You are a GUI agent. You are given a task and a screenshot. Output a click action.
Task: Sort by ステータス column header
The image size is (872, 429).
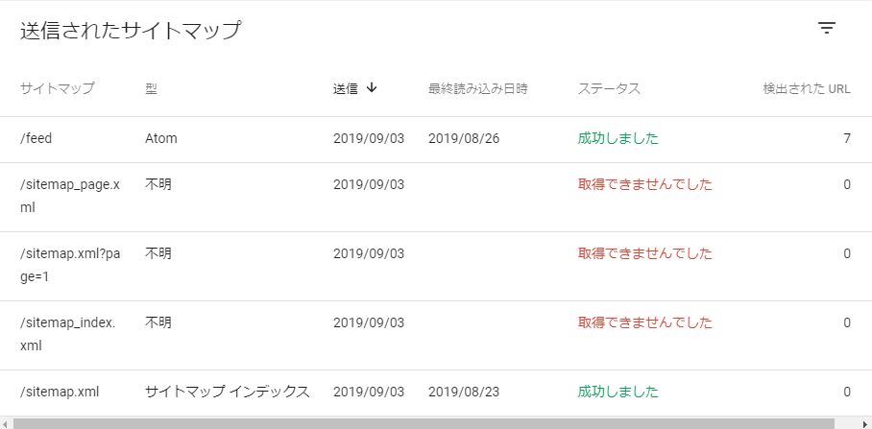609,88
